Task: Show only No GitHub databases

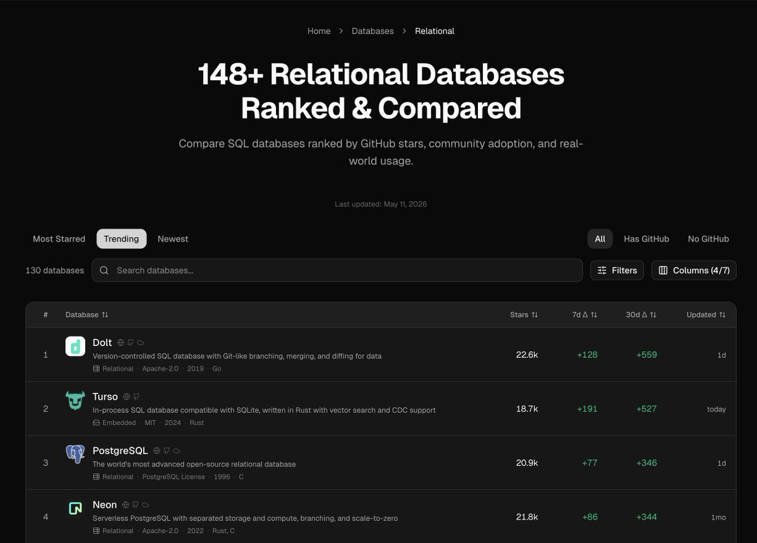Action: point(708,239)
